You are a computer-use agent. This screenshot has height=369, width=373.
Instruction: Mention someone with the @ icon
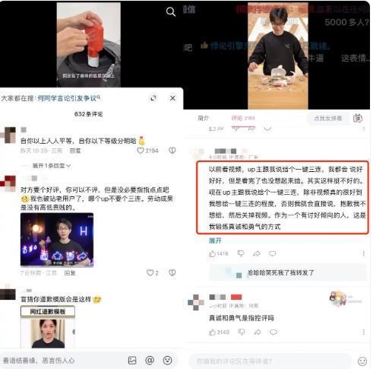pyautogui.click(x=150, y=361)
